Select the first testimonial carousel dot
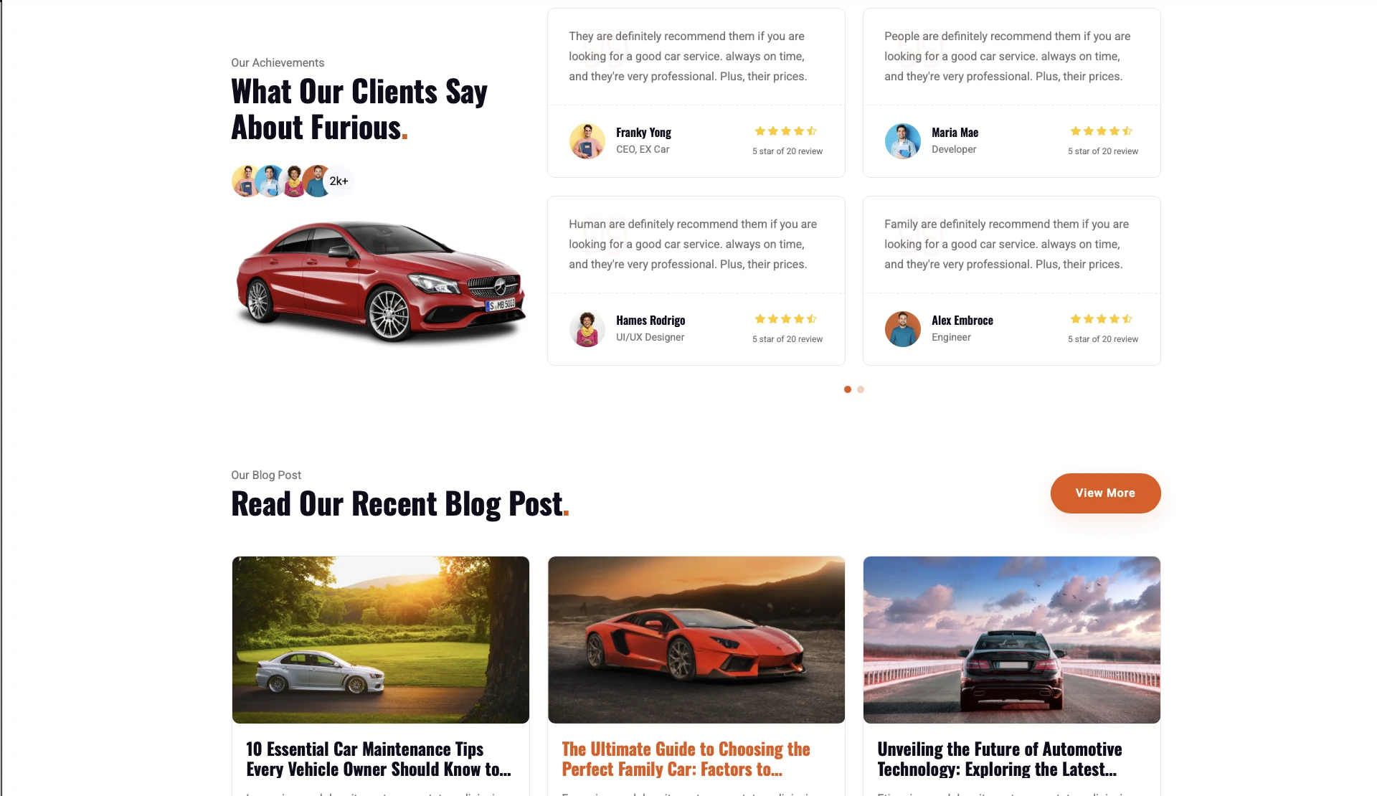The width and height of the screenshot is (1377, 796). coord(848,389)
